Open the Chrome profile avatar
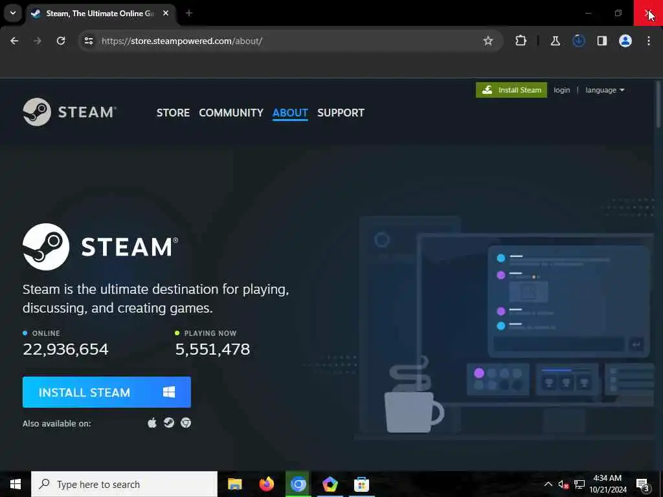This screenshot has width=663, height=497. coord(625,41)
